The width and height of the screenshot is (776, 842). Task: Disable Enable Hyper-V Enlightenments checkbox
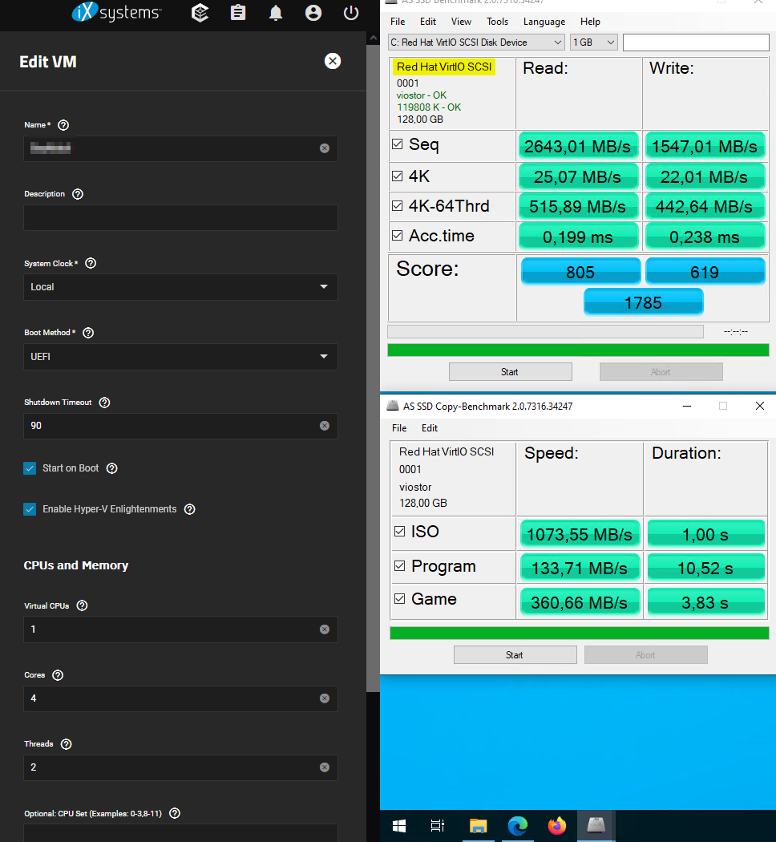(30, 509)
